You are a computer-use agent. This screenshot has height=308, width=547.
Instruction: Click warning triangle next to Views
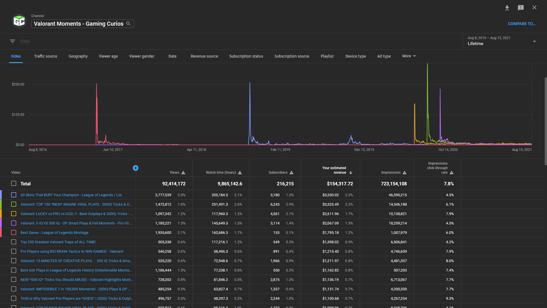coord(183,173)
